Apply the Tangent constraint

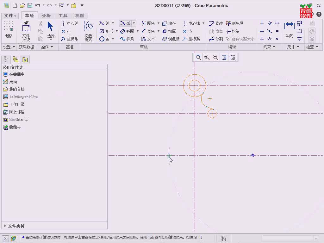[x=270, y=23]
